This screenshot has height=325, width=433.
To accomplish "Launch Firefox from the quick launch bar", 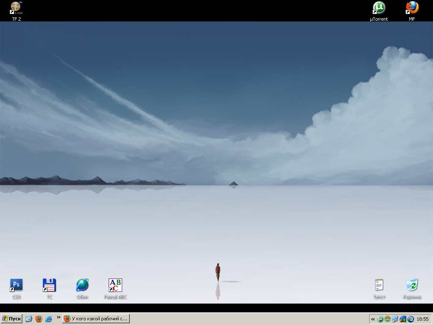I will pyautogui.click(x=38, y=319).
